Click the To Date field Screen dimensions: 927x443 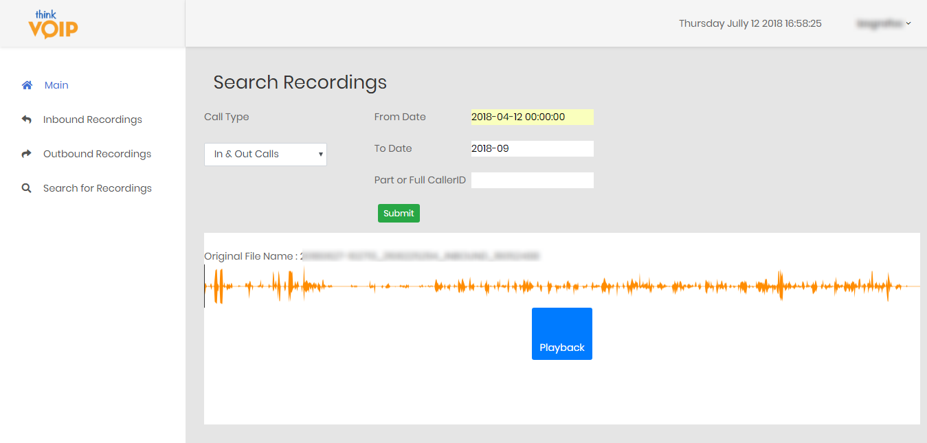click(532, 148)
